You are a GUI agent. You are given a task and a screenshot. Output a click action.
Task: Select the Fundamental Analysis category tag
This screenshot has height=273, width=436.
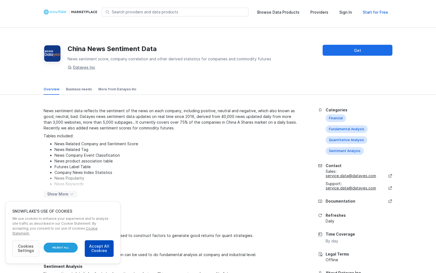coord(347,129)
